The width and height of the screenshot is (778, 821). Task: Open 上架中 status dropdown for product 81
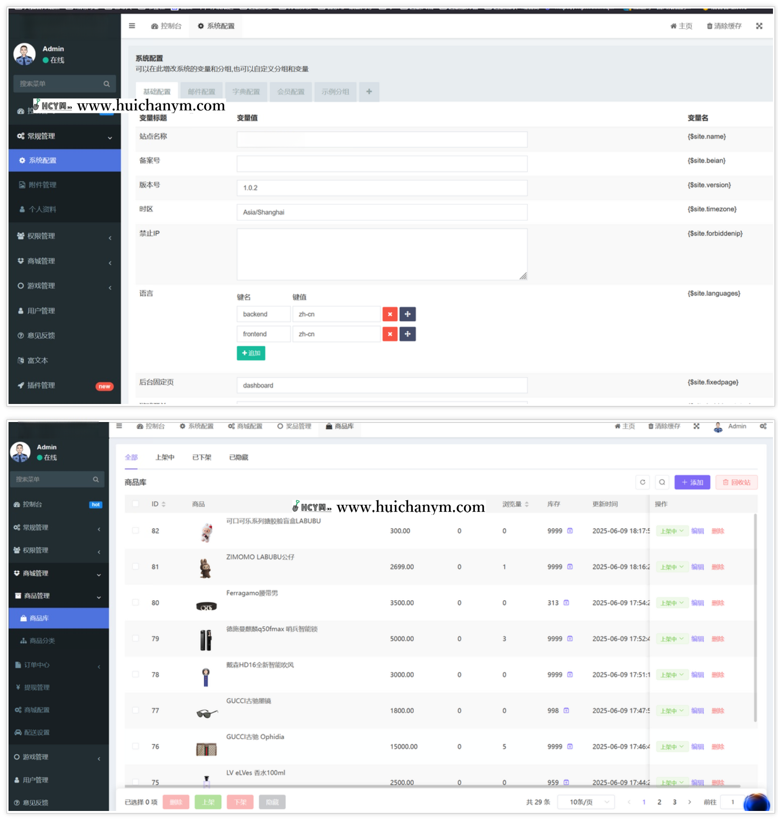[x=672, y=567]
